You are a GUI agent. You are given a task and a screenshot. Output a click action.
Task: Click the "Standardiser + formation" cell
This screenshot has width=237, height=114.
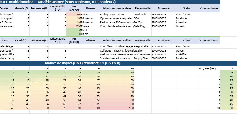[116, 58]
